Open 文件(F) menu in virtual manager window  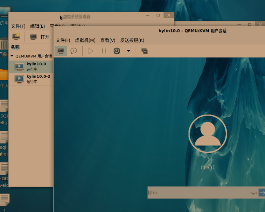(x=18, y=26)
